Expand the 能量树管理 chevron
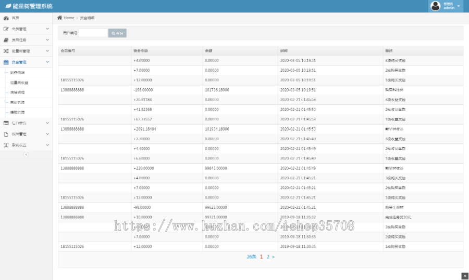 coord(47,51)
